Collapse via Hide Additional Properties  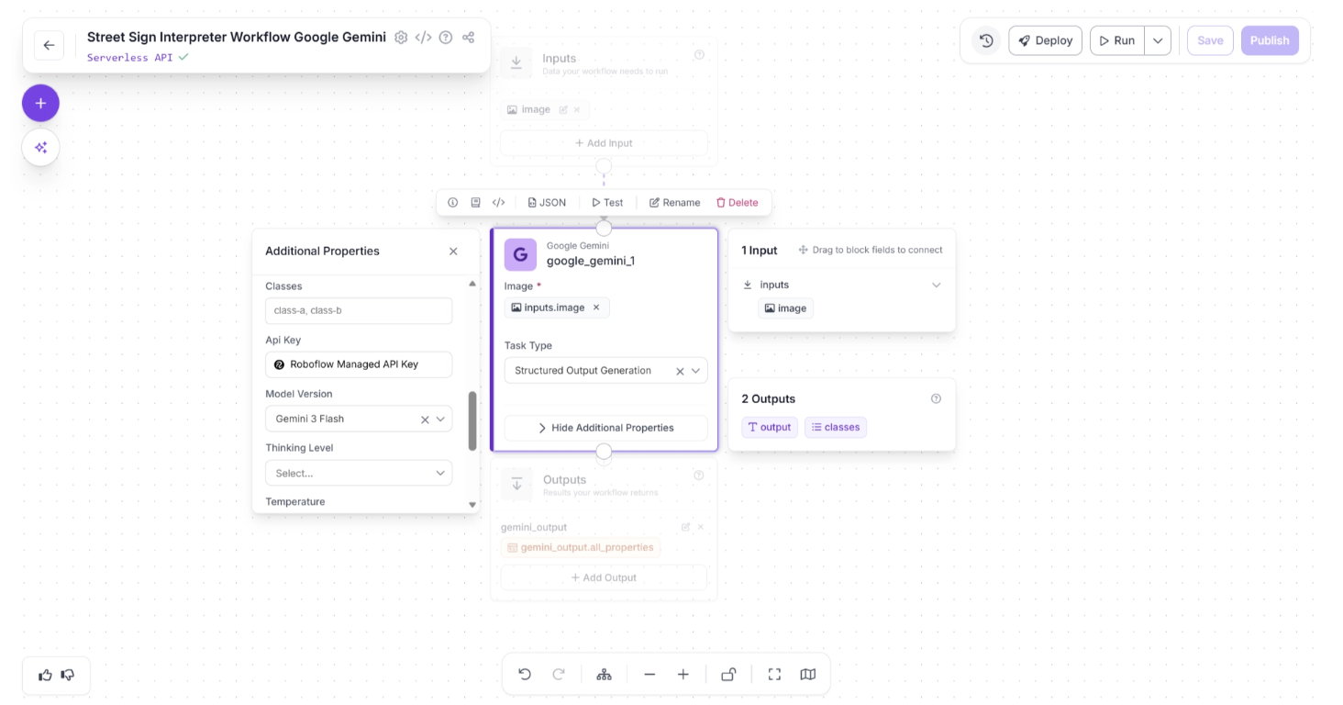(605, 428)
